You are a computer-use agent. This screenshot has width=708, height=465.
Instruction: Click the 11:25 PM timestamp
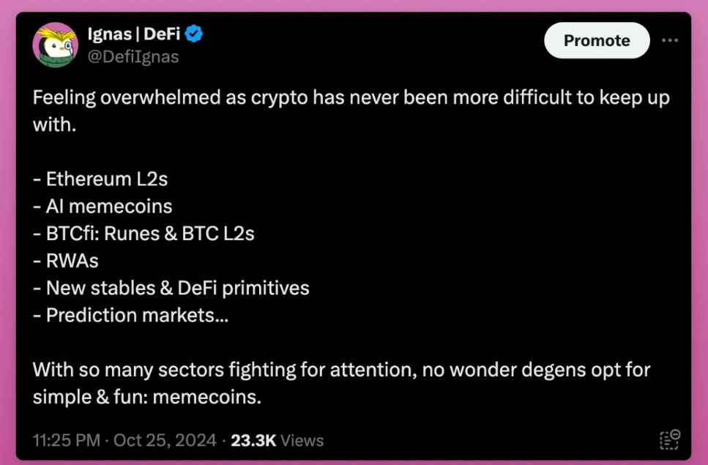(x=67, y=440)
